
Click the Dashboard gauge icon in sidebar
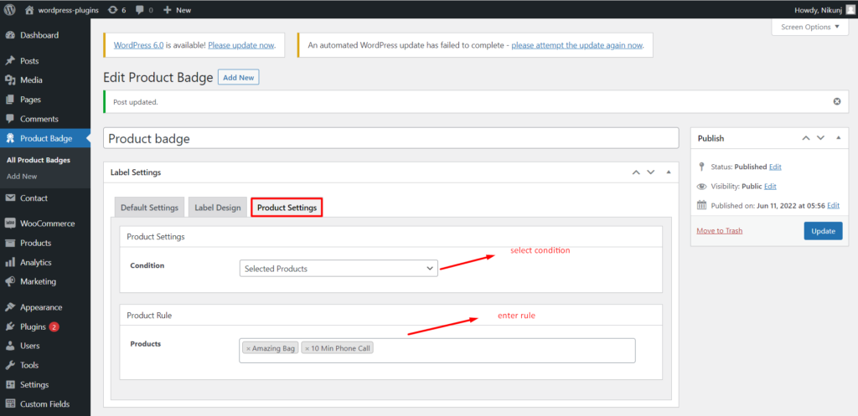[10, 35]
